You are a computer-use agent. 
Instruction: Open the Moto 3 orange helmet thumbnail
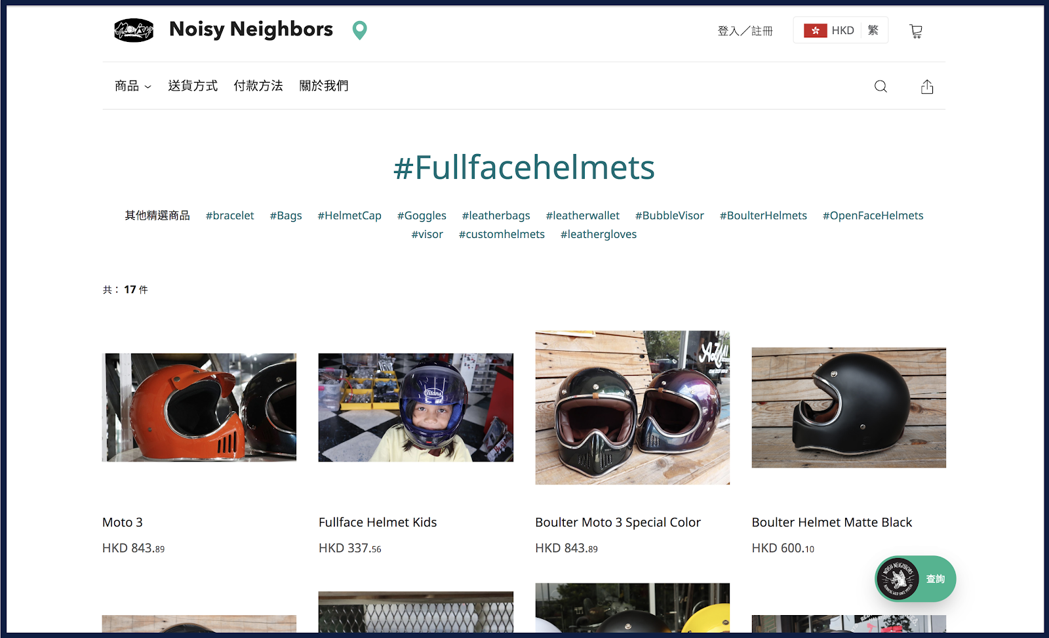[x=199, y=407]
